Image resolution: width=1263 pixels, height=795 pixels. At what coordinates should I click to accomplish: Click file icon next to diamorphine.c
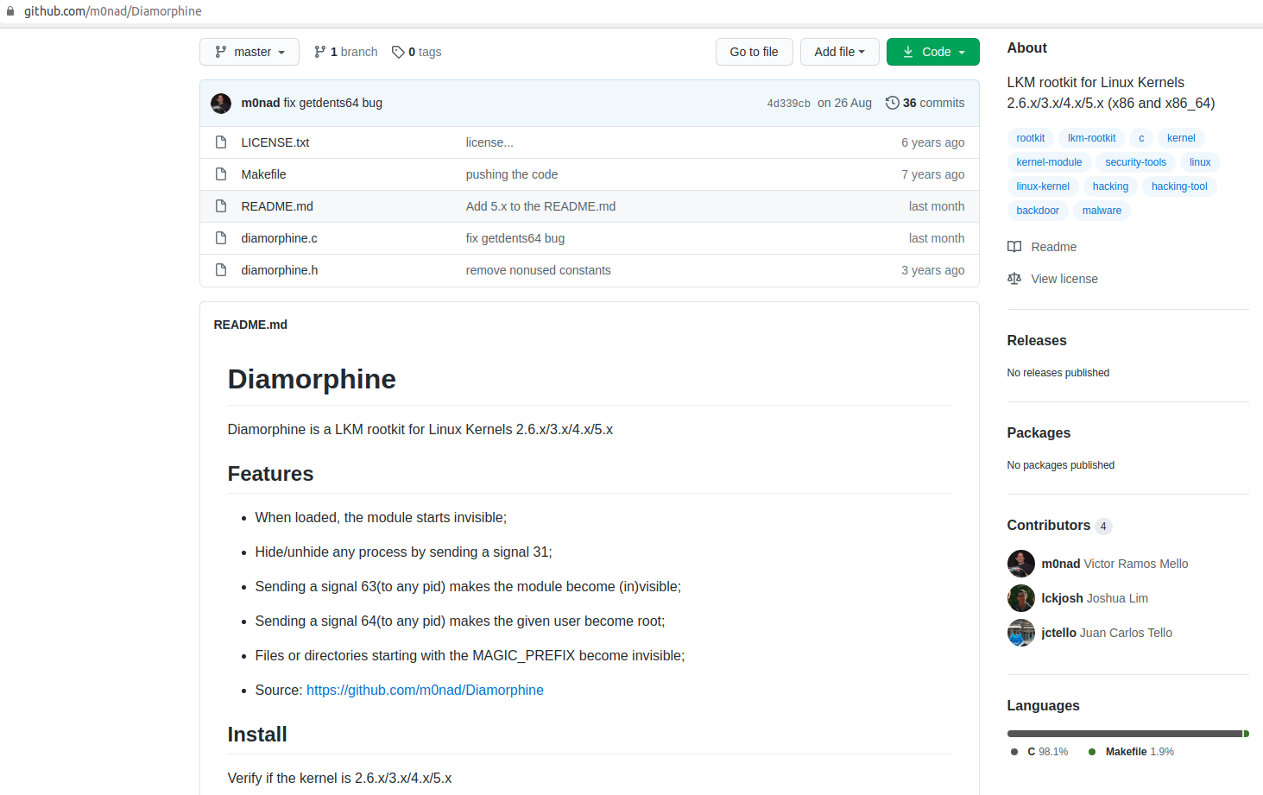coord(221,238)
